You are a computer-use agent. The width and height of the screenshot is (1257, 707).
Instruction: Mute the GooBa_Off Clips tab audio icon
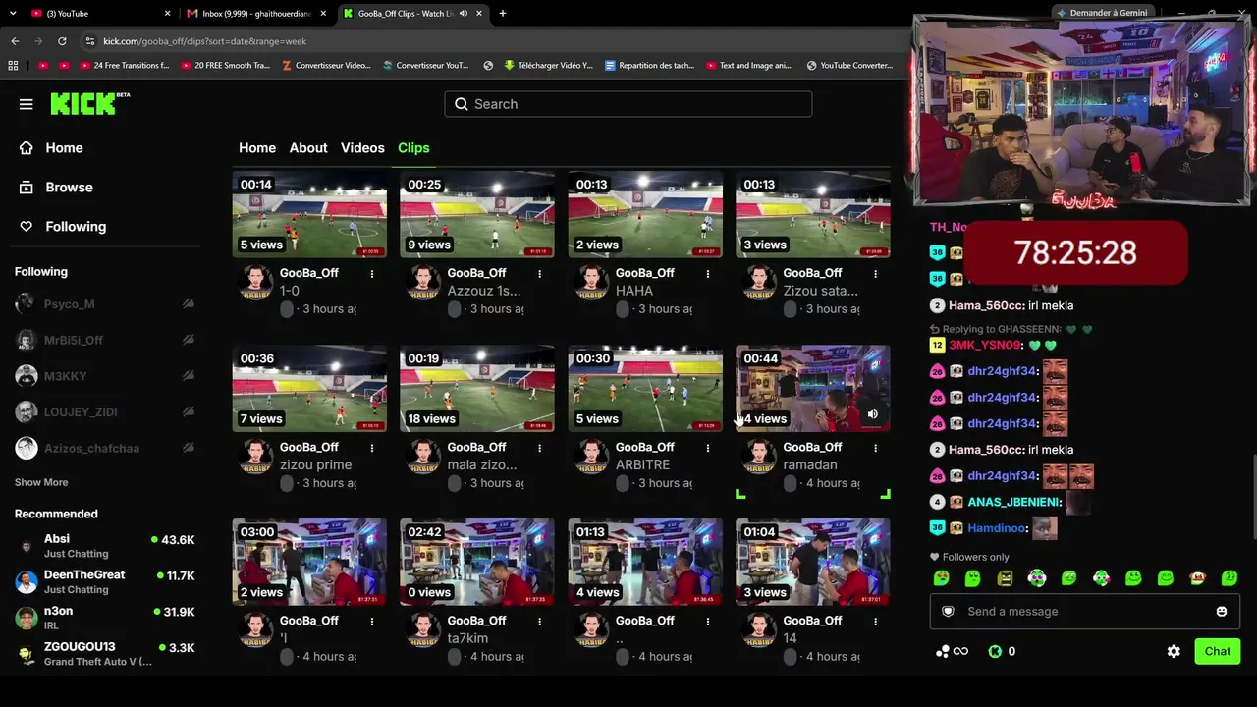(464, 14)
